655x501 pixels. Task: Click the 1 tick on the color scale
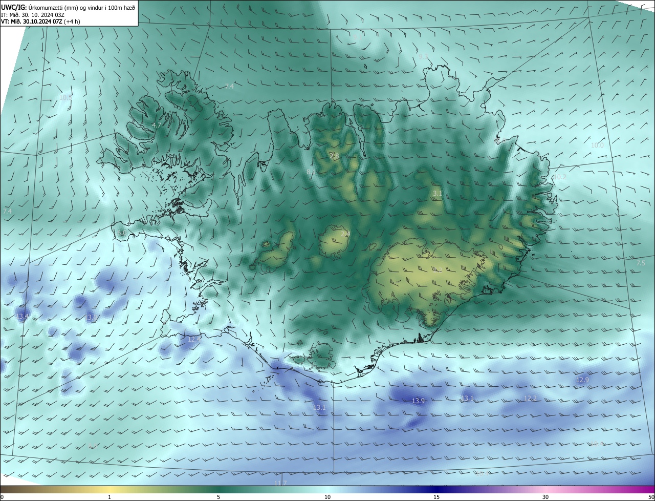pyautogui.click(x=110, y=497)
